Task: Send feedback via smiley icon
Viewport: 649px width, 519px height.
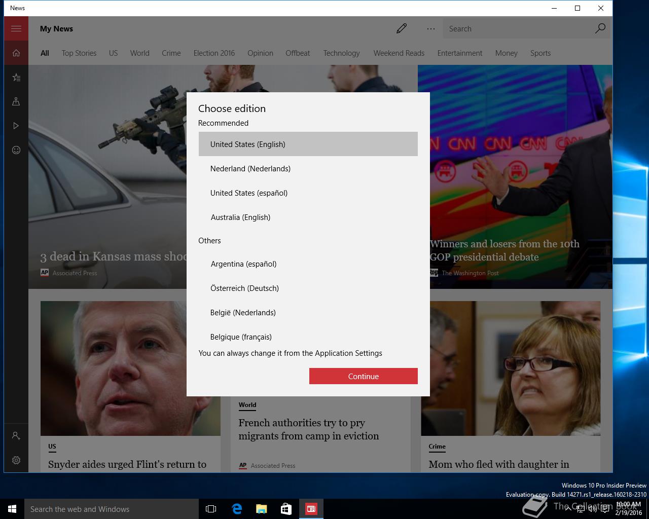Action: pos(16,150)
